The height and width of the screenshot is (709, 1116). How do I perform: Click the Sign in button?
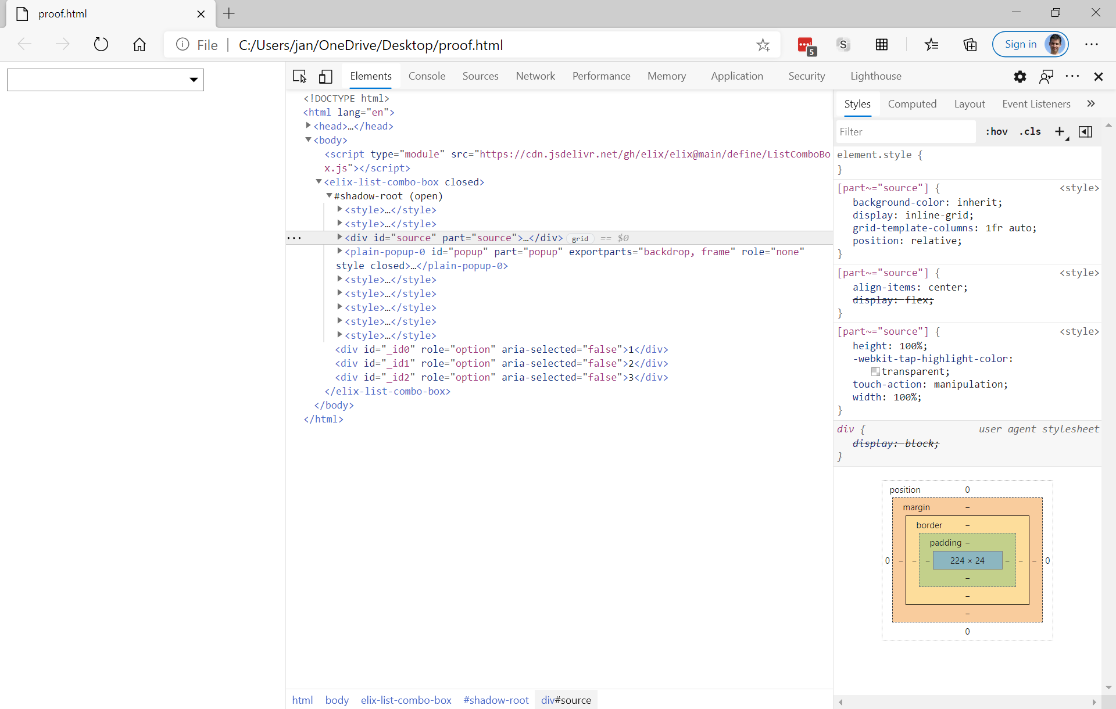pyautogui.click(x=1021, y=44)
